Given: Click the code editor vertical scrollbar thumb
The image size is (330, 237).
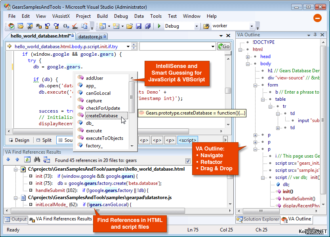Looking at the screenshot, I should coord(228,90).
